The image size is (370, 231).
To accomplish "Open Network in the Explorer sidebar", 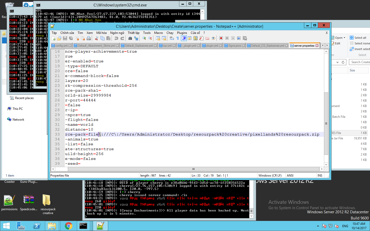I will tap(18, 120).
